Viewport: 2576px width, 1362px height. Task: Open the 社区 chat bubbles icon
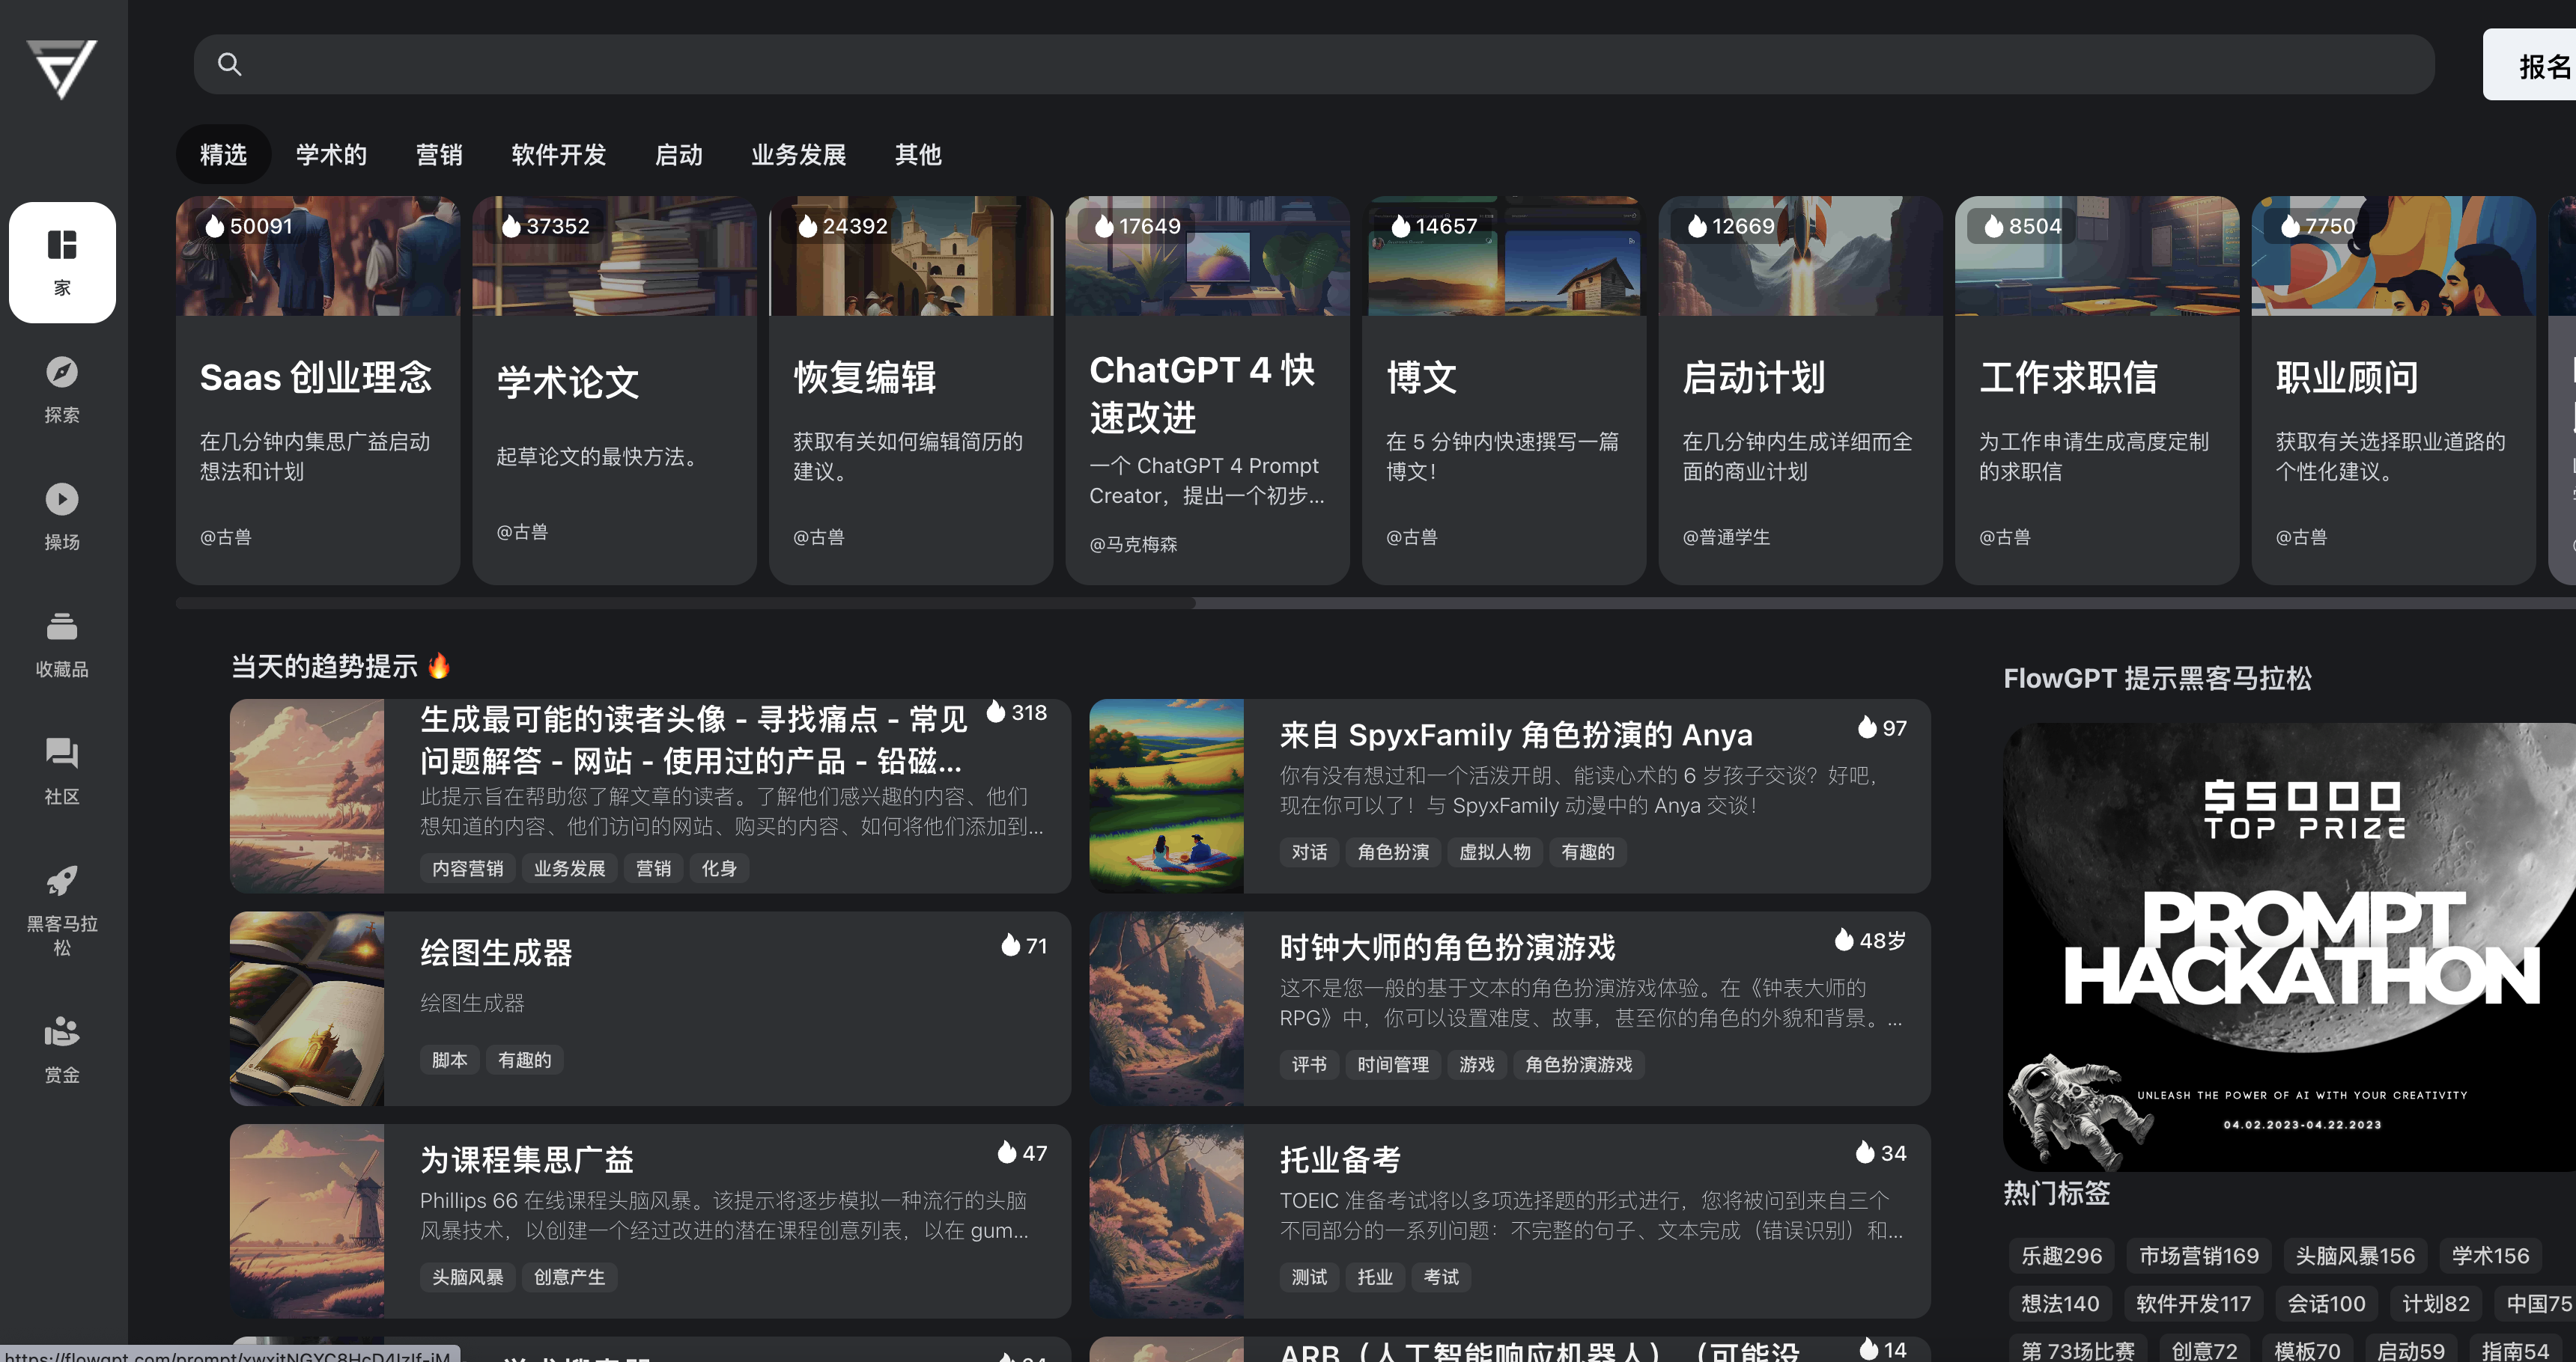(x=62, y=754)
